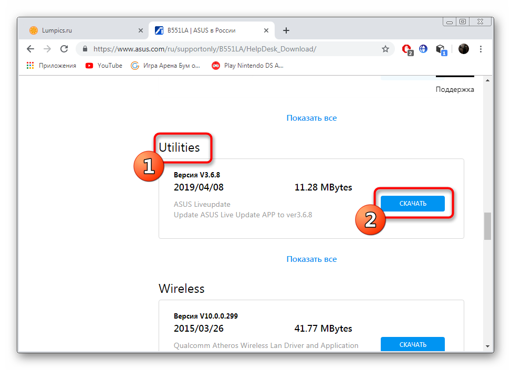511x370 pixels.
Task: Click the forward navigation arrow
Action: (47, 49)
